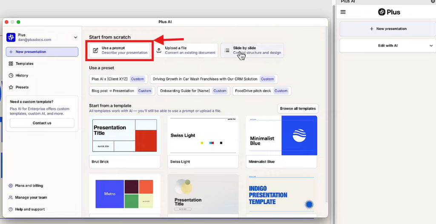Click the Custom tag on Onboarding Guide preset
This screenshot has width=436, height=224.
click(x=220, y=91)
